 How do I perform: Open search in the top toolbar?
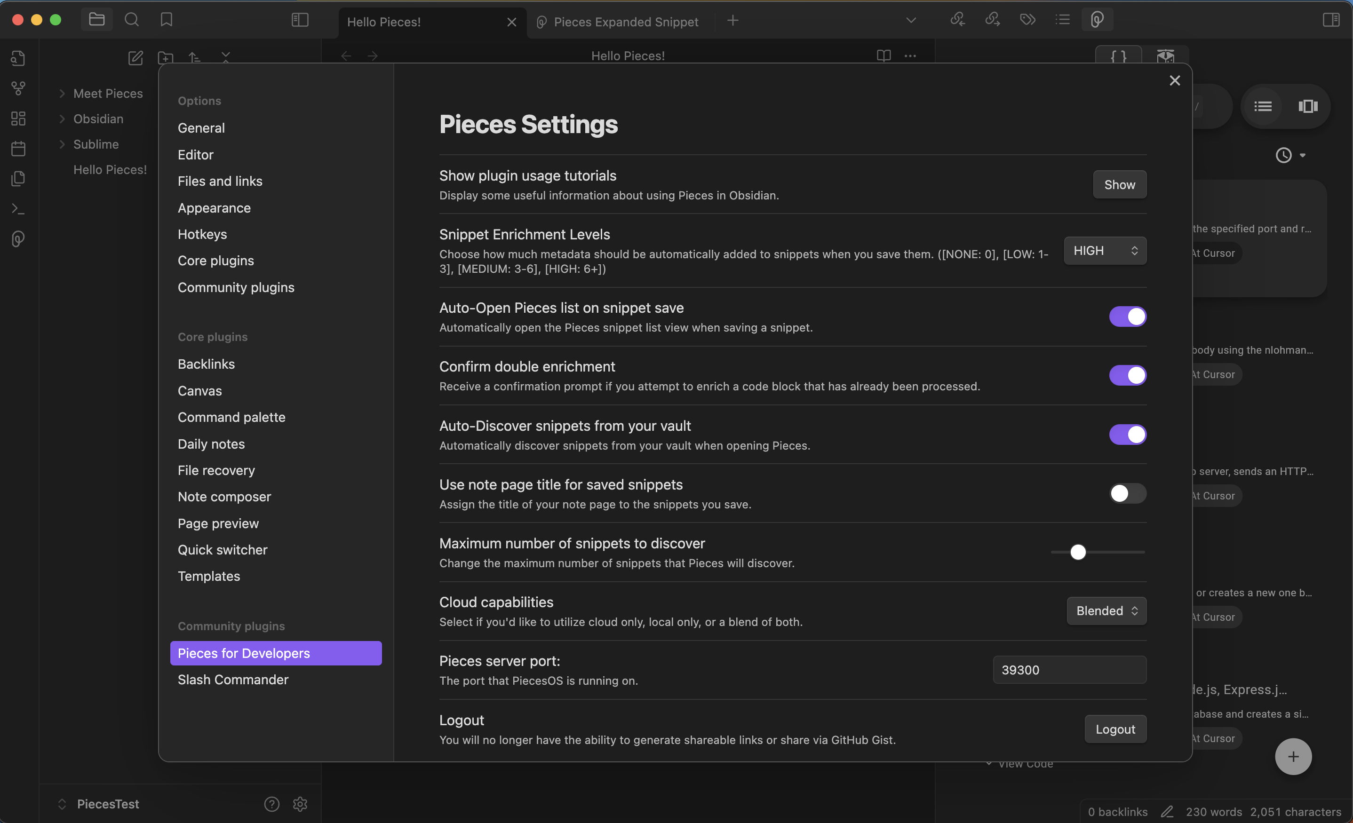tap(132, 20)
